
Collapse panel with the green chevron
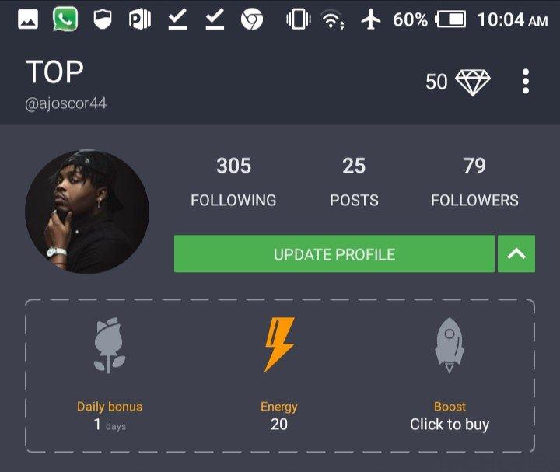[x=516, y=253]
